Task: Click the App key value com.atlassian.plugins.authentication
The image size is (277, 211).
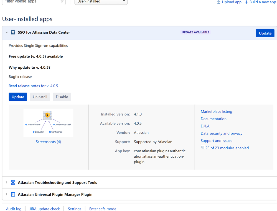Action: coord(160,156)
